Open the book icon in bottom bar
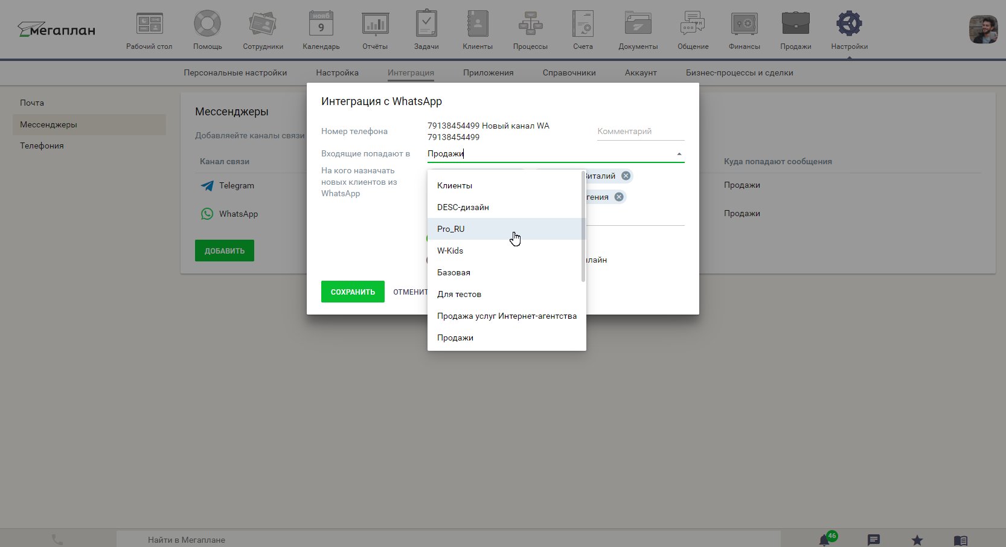Screen dimensions: 1006x547 tap(960, 540)
